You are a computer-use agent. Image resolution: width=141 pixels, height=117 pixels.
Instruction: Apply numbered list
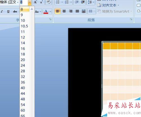point(67,2)
